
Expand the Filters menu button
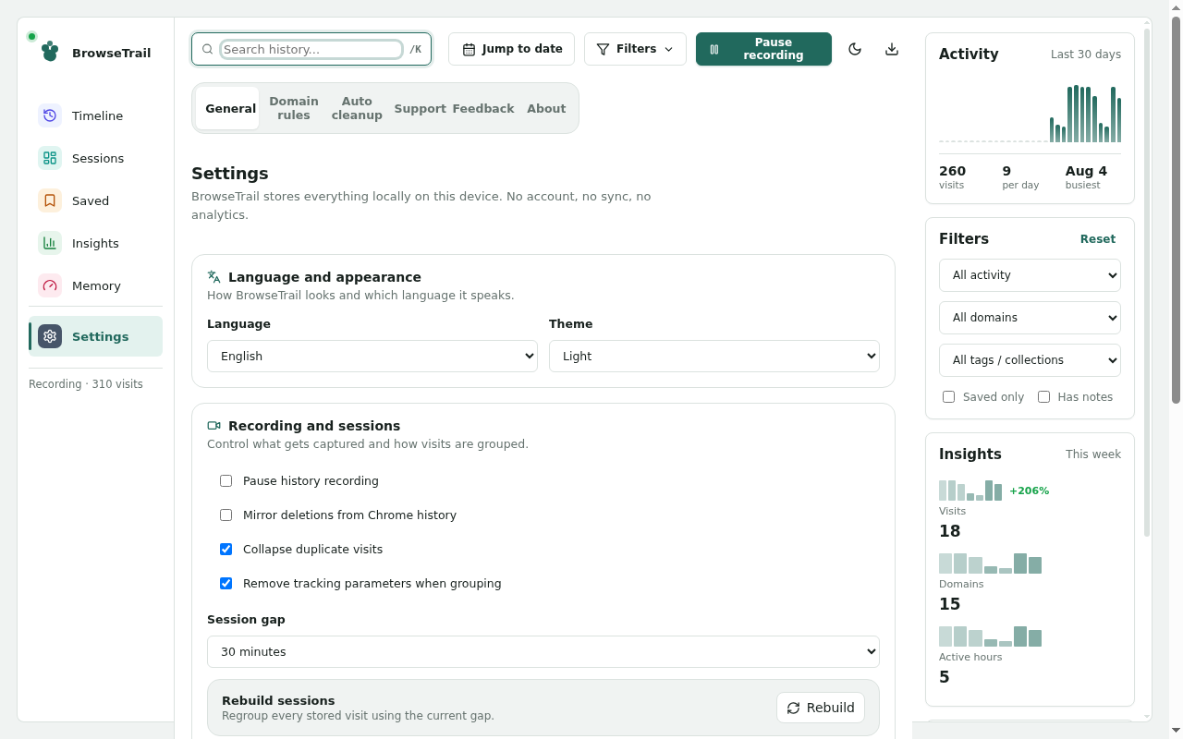pos(635,49)
